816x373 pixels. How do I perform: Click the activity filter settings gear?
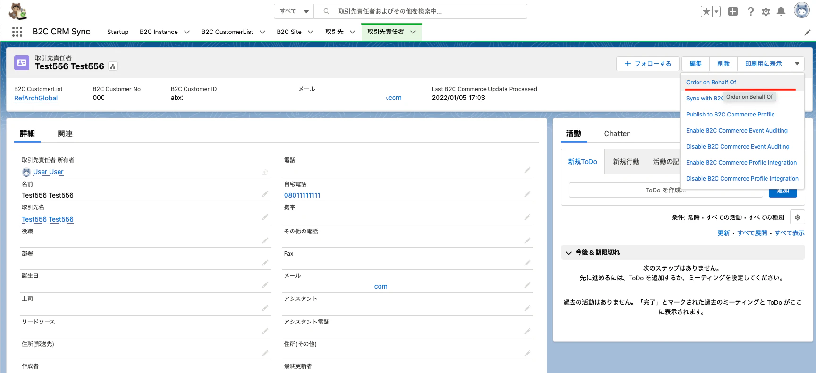click(798, 217)
